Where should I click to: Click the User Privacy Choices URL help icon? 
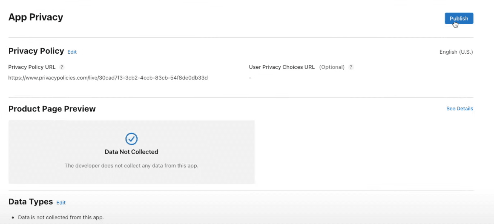point(351,67)
